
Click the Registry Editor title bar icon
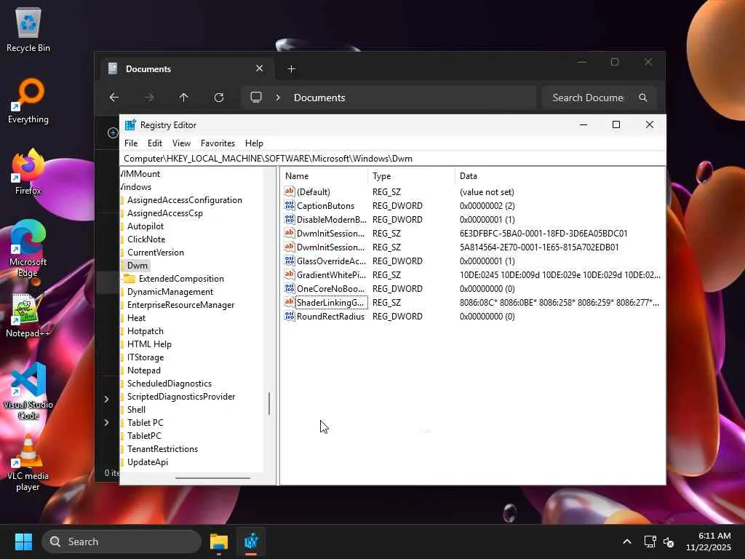[x=130, y=125]
